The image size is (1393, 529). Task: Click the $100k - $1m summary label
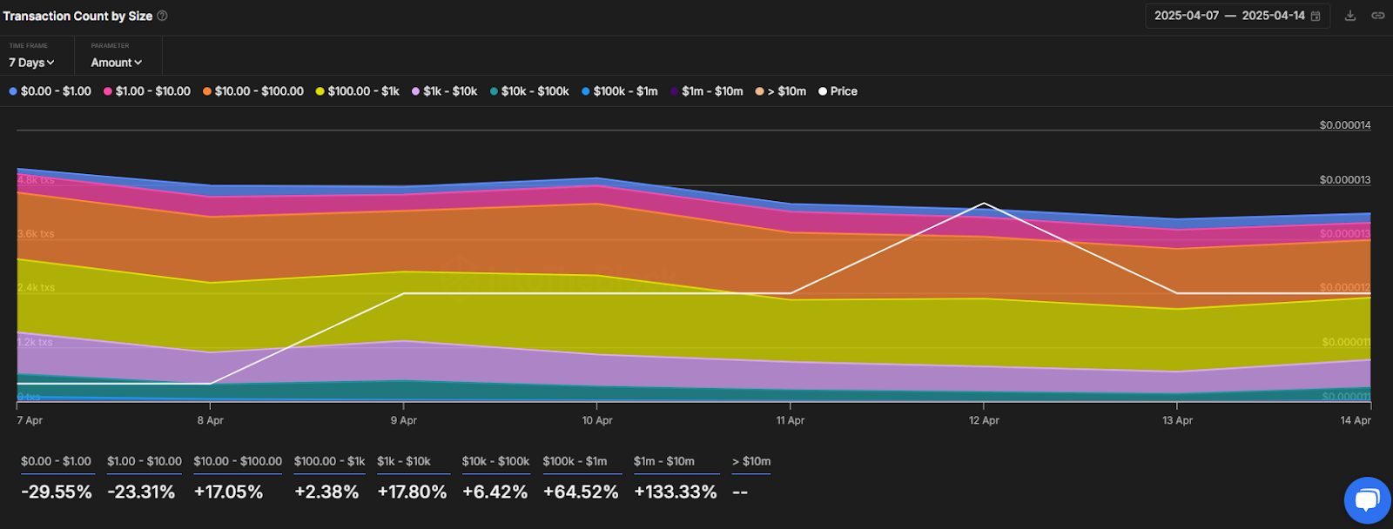575,461
